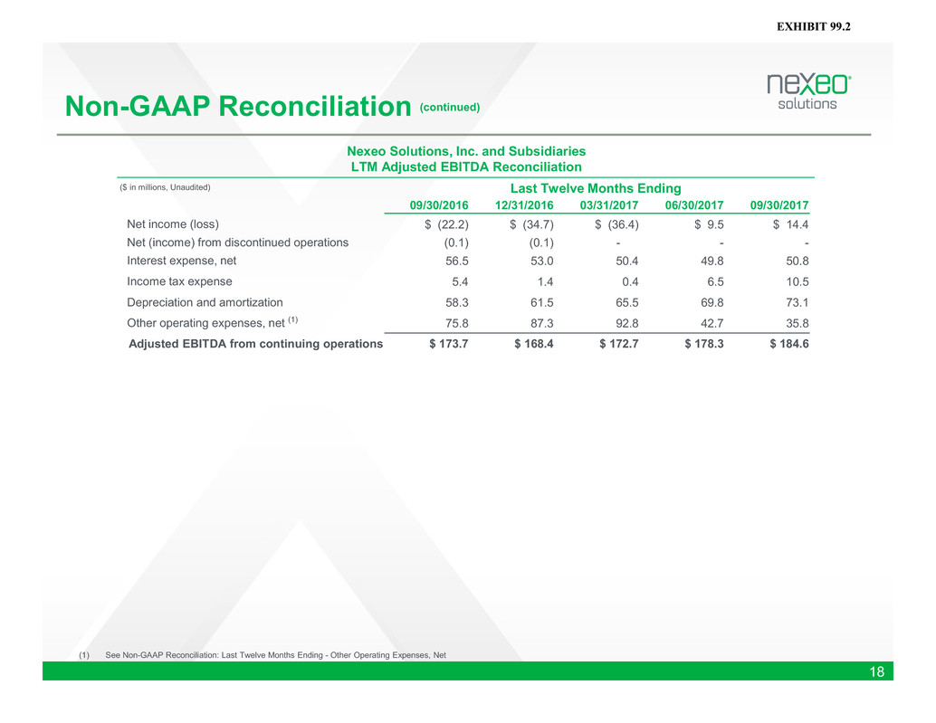Click the Nexeo Solutions logo

tap(808, 91)
